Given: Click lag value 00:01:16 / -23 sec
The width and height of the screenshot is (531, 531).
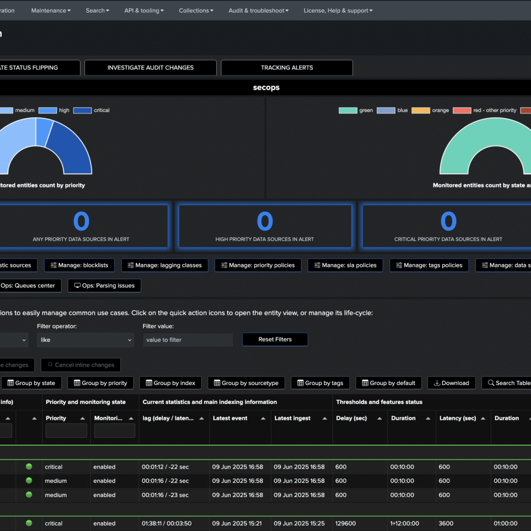Looking at the screenshot, I should coord(165,495).
